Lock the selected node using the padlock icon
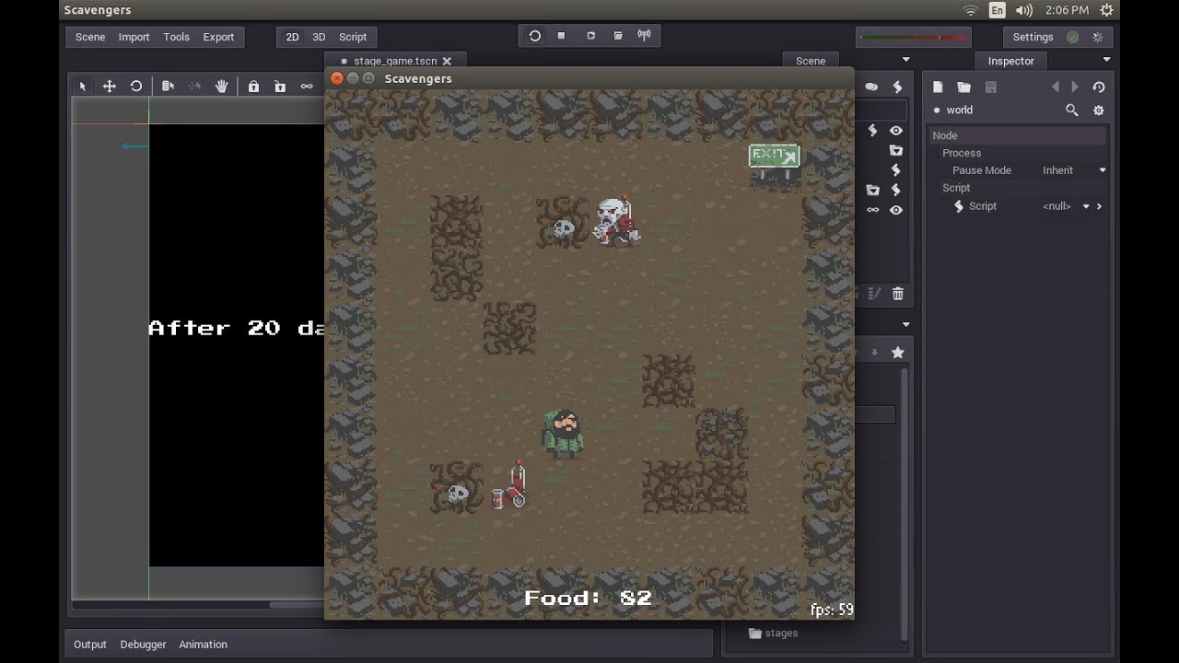1179x663 pixels. [x=254, y=85]
